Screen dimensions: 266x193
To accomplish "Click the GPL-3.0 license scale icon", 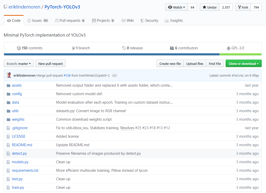I will tap(229, 48).
